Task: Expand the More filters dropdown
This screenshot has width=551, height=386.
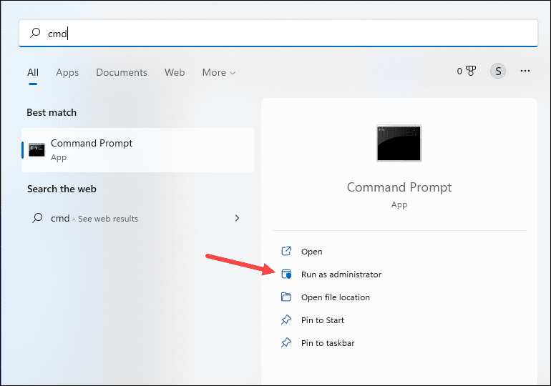Action: (218, 72)
